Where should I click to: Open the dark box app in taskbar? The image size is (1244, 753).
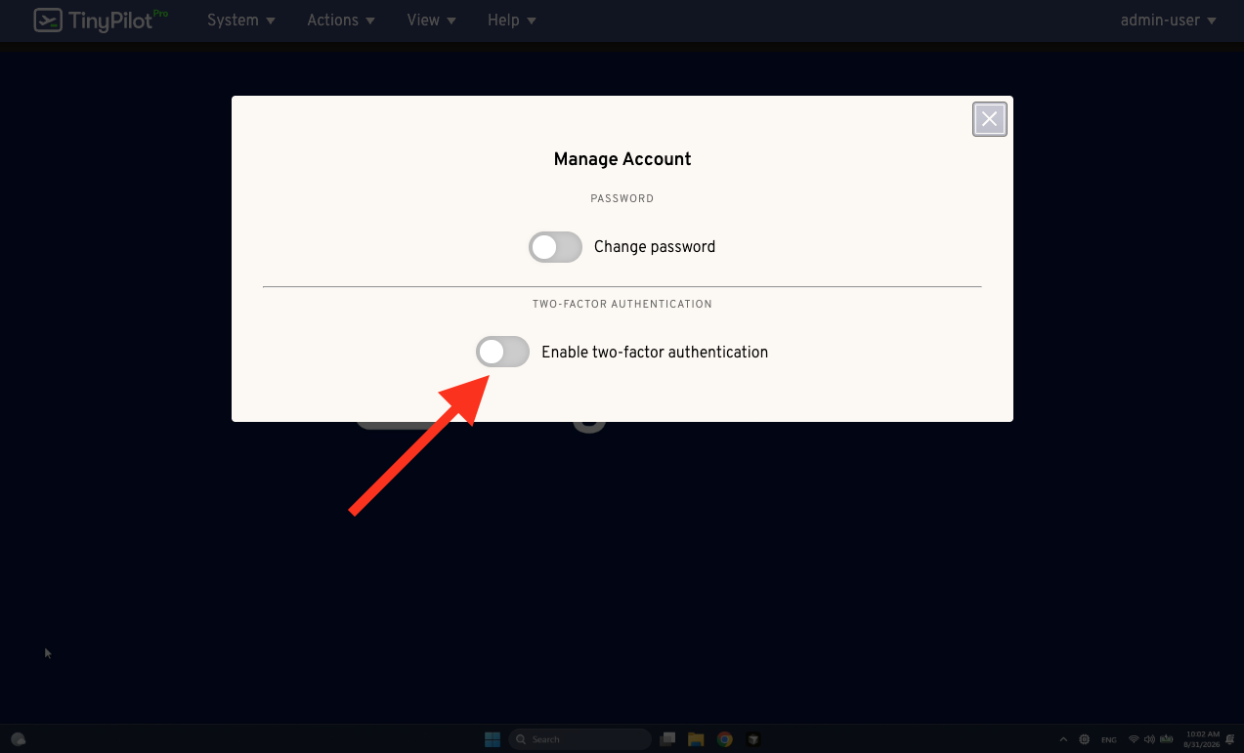[x=752, y=739]
